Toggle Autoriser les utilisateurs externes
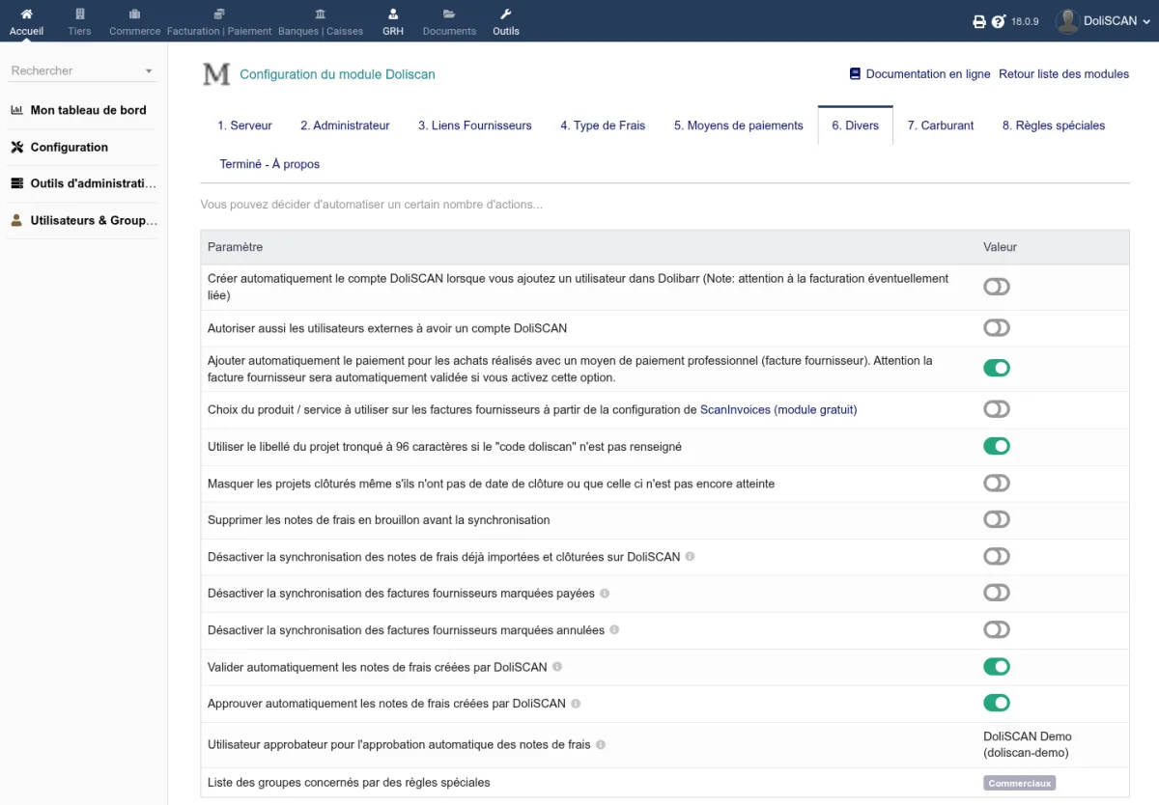Screen dimensions: 1159x805 point(997,328)
